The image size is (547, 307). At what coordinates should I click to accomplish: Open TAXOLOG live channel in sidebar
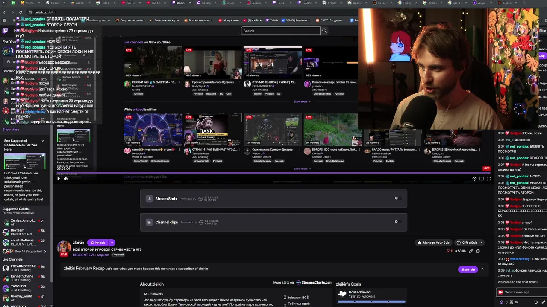tap(24, 288)
